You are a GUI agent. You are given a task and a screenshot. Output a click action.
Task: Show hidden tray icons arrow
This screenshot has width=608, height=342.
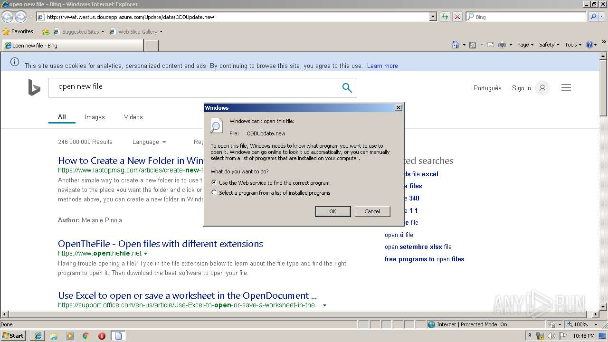(x=530, y=336)
